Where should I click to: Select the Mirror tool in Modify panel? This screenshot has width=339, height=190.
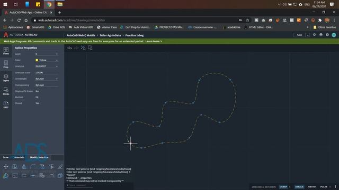24,166
